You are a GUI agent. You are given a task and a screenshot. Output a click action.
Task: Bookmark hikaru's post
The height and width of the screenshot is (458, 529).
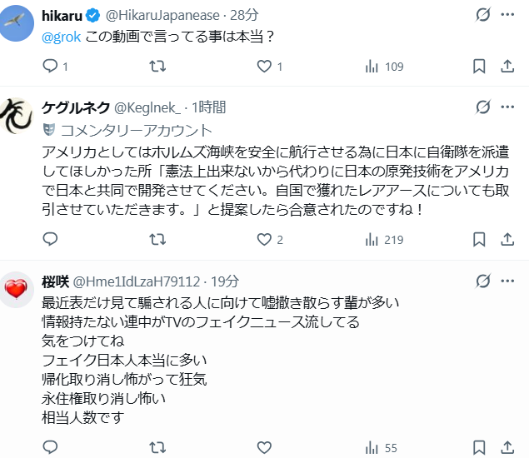click(x=479, y=67)
